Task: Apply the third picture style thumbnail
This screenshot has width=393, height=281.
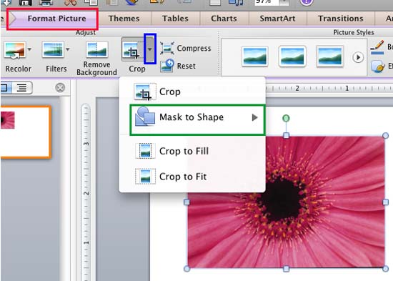Action: coord(329,56)
